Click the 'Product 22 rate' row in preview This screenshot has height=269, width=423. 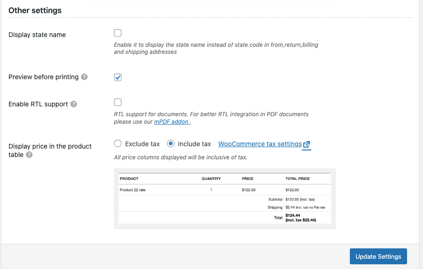[225, 190]
